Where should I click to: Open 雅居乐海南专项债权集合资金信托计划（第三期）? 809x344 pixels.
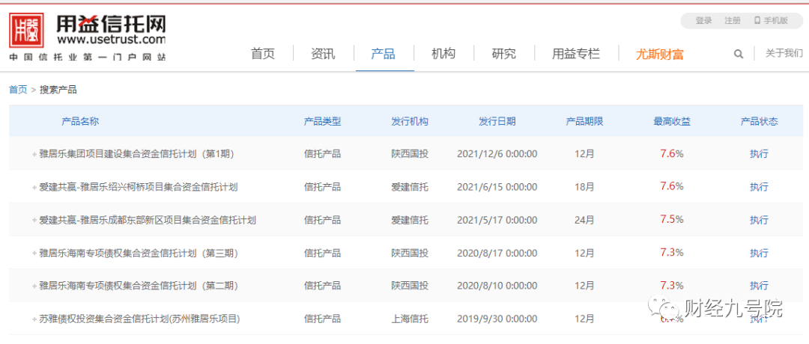(137, 254)
